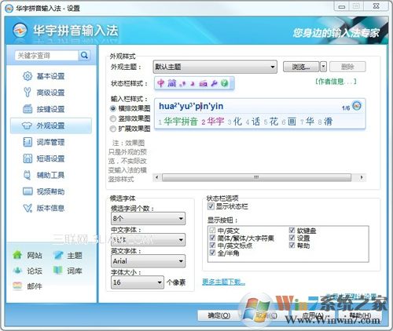Click the round logo icon in input bar preview
The height and width of the screenshot is (331, 393).
(x=357, y=106)
